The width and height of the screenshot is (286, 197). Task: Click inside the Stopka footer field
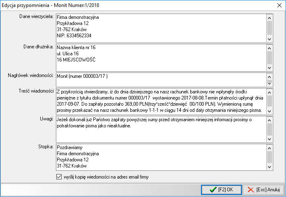[160, 156]
